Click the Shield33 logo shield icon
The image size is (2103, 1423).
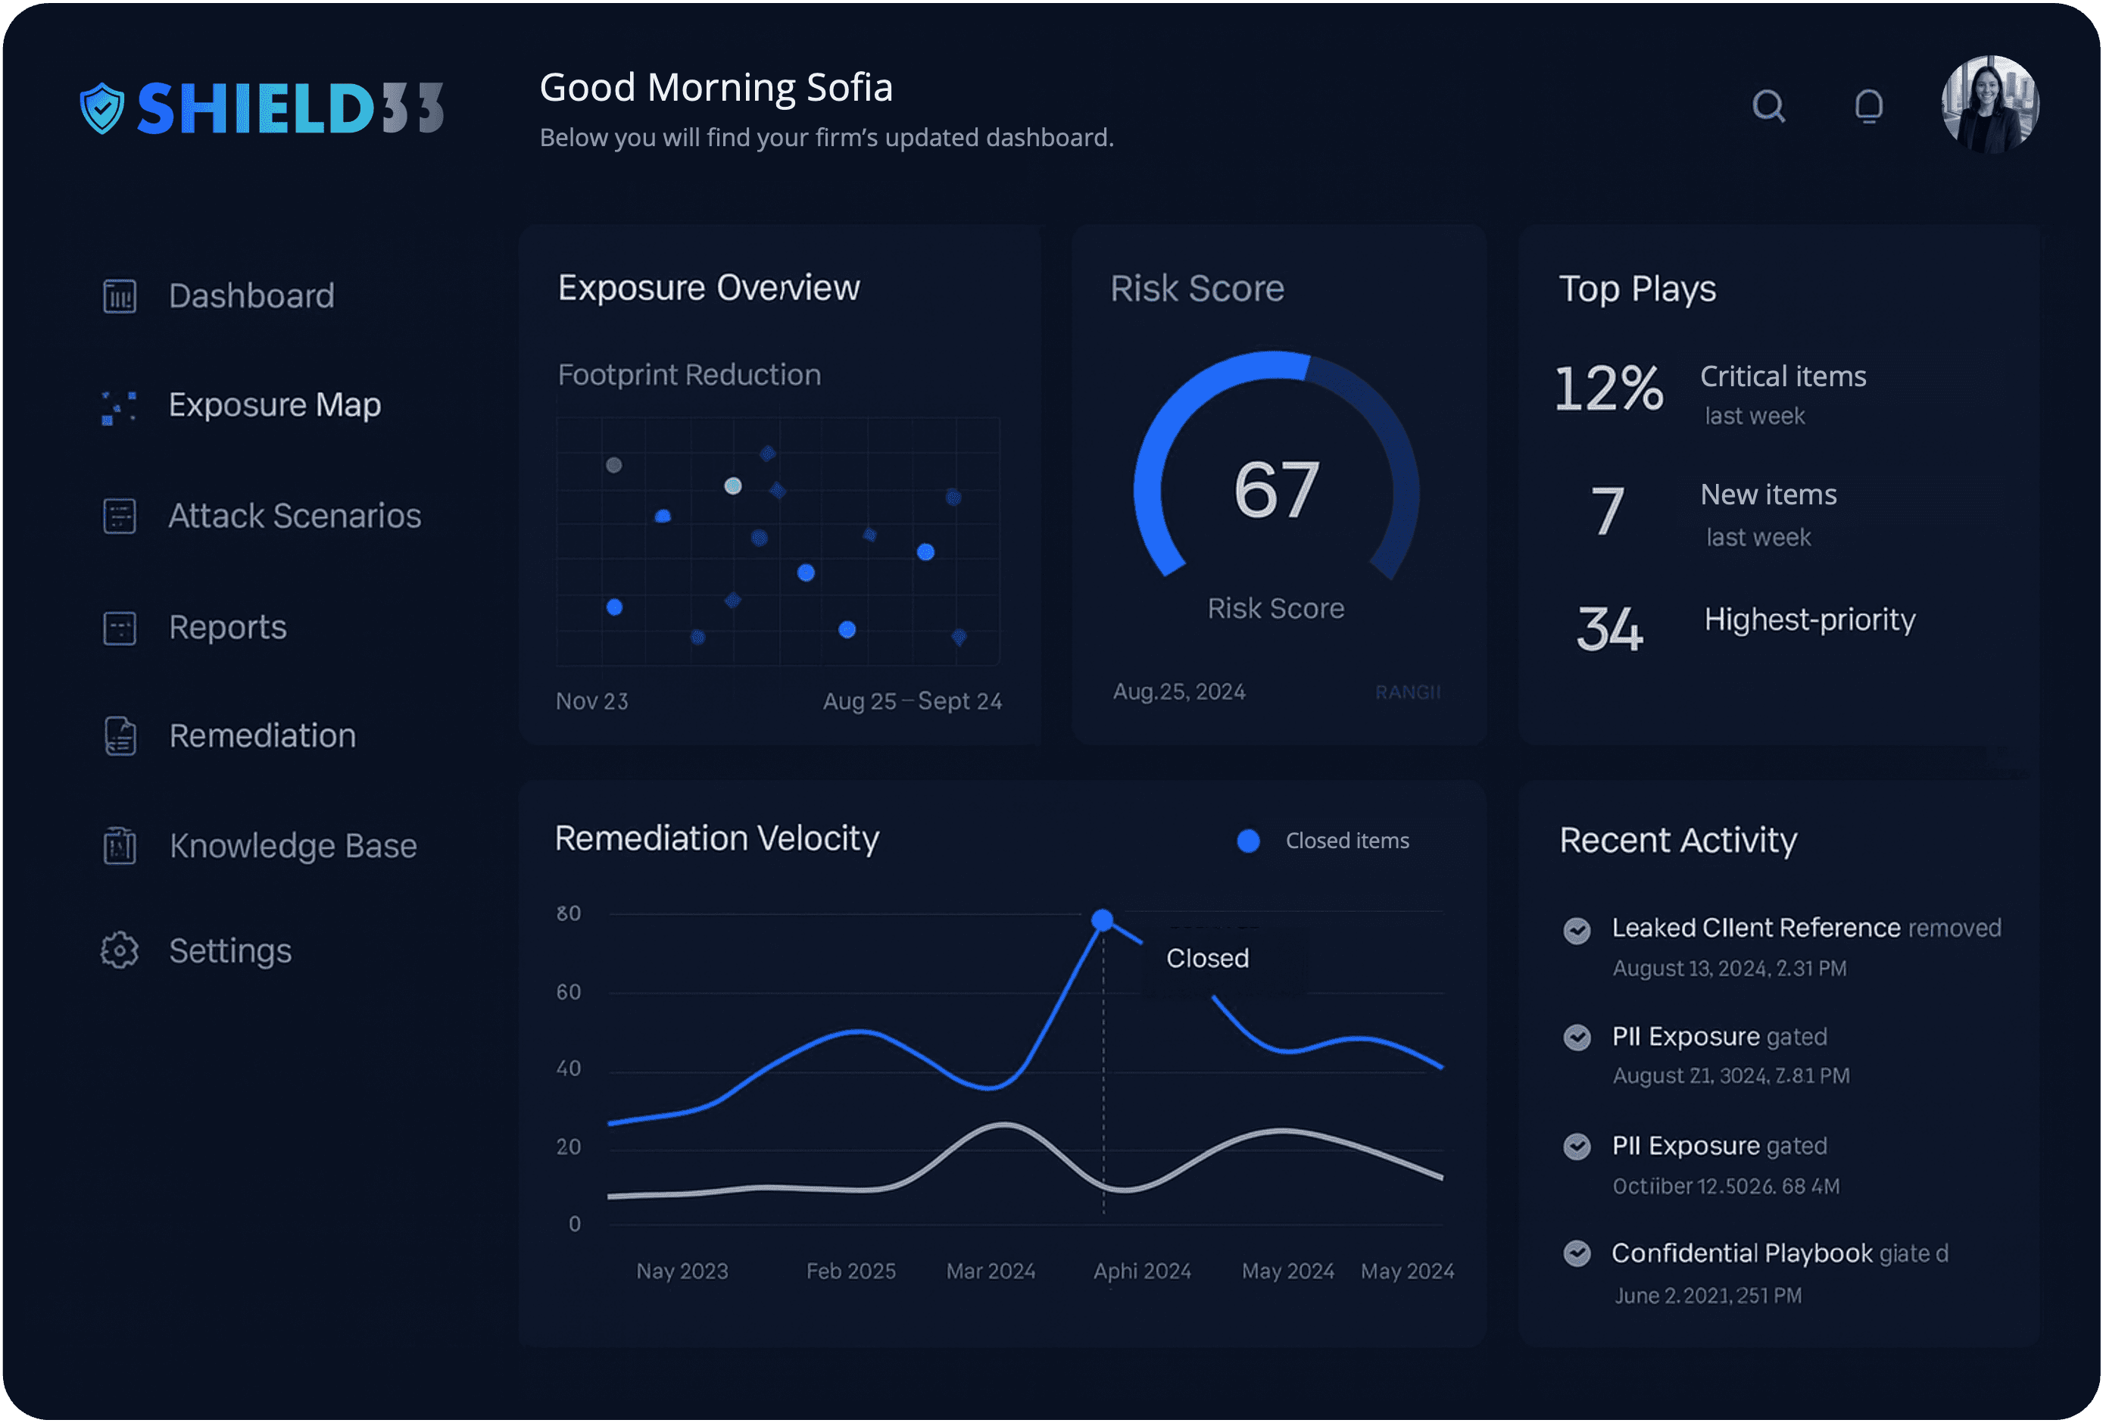tap(101, 108)
